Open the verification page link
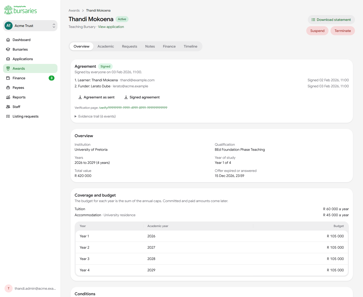The width and height of the screenshot is (363, 297). pos(133,108)
